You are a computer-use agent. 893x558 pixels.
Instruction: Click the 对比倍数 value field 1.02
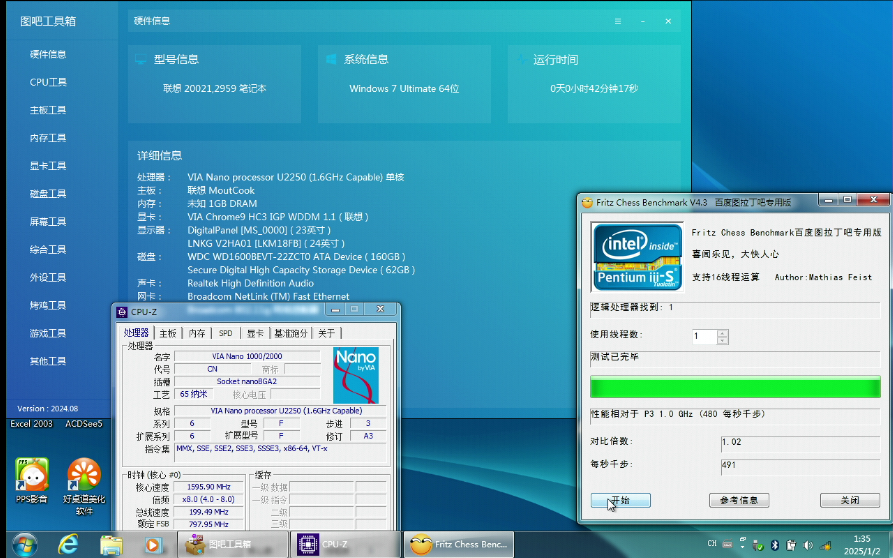(801, 444)
